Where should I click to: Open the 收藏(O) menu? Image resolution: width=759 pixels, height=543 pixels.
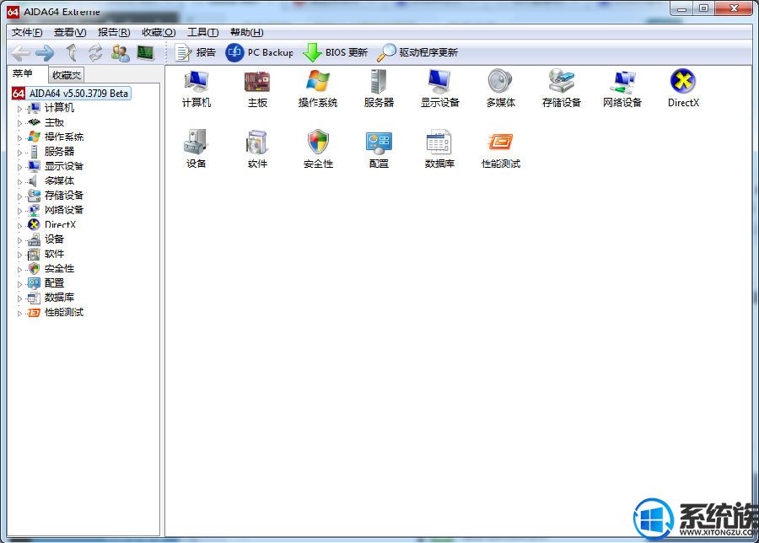pyautogui.click(x=159, y=32)
